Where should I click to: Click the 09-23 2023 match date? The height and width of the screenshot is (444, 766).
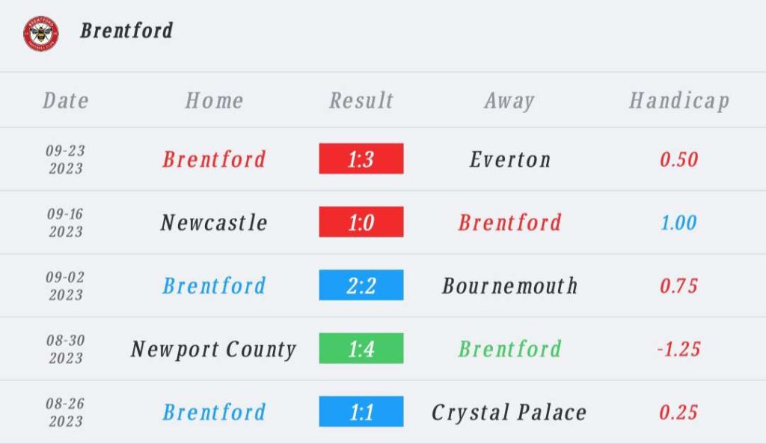pyautogui.click(x=66, y=159)
